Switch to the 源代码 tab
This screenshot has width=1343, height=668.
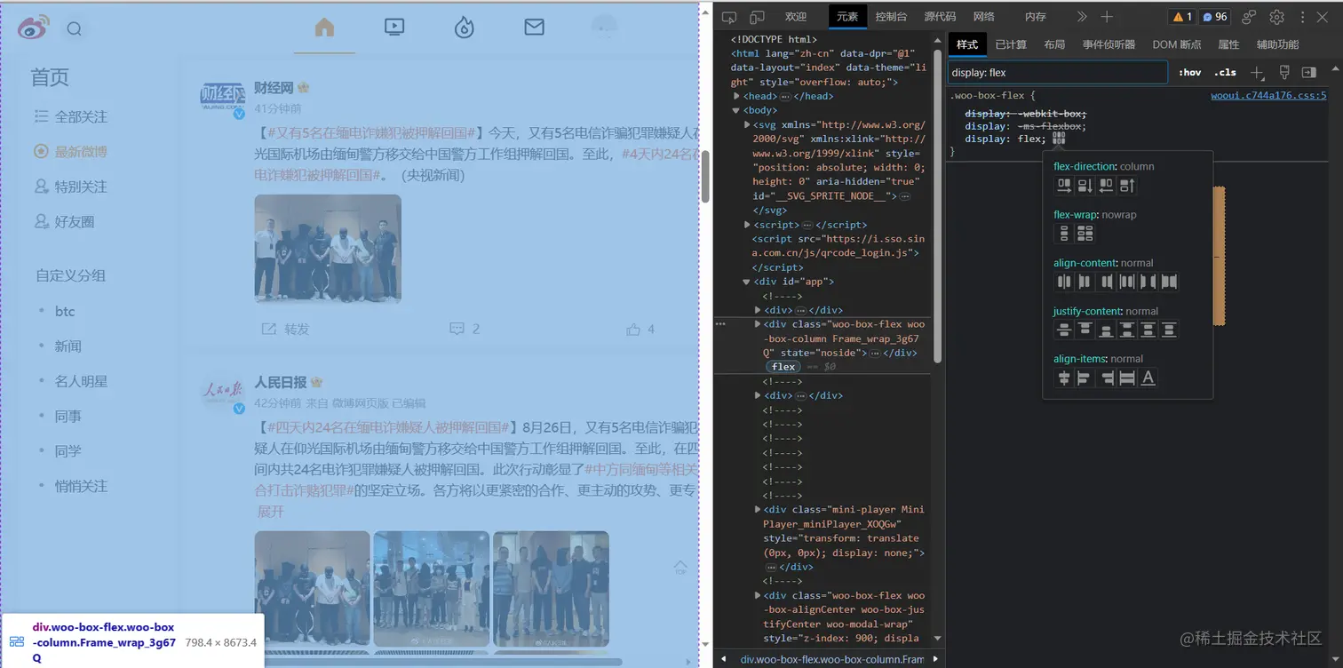tap(940, 17)
